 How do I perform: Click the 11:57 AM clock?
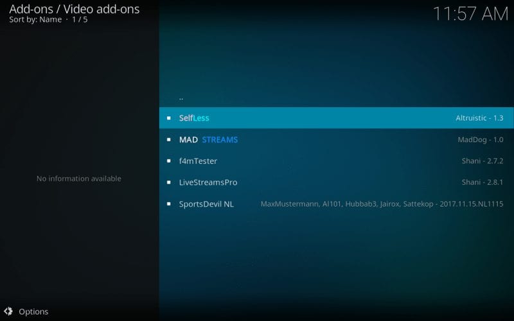[x=470, y=13]
